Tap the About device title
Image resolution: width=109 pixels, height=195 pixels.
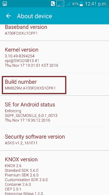[x=35, y=16]
